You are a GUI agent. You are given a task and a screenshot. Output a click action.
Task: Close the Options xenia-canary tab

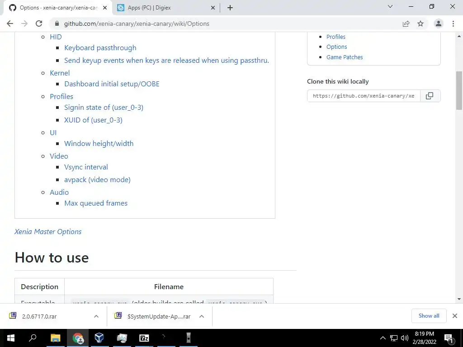coord(105,8)
